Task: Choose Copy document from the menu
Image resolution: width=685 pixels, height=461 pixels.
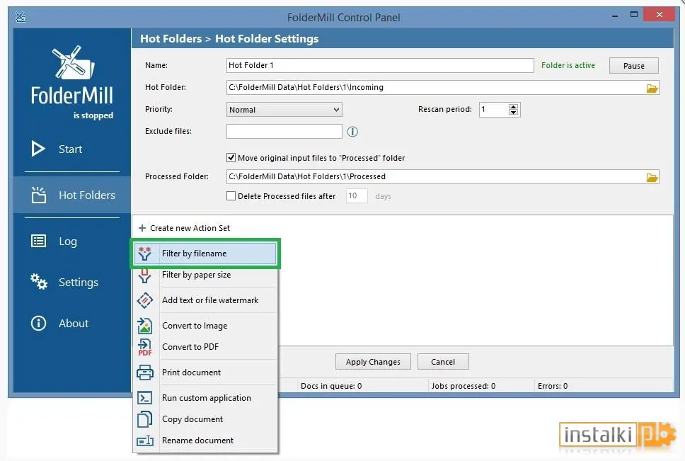Action: coord(205,419)
